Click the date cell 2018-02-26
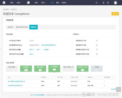This screenshot has width=122, height=98. click(74, 85)
